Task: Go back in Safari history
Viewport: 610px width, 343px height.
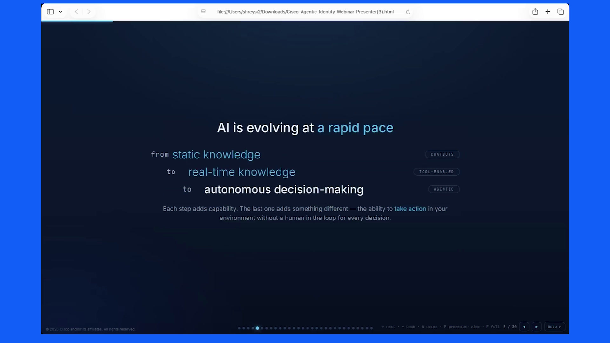Action: [x=76, y=12]
